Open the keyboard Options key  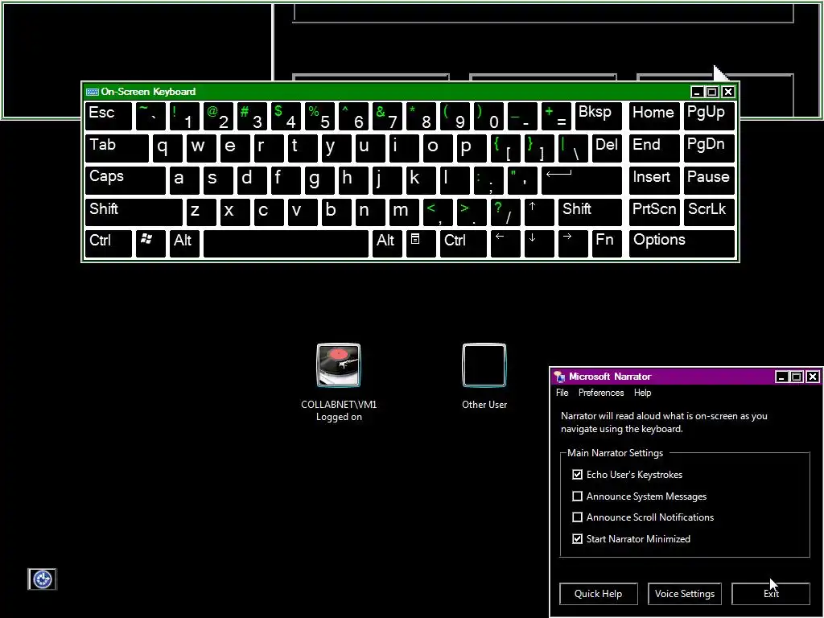click(x=682, y=244)
